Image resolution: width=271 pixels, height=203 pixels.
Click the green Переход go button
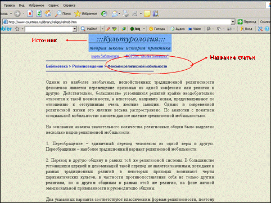pyautogui.click(x=247, y=22)
